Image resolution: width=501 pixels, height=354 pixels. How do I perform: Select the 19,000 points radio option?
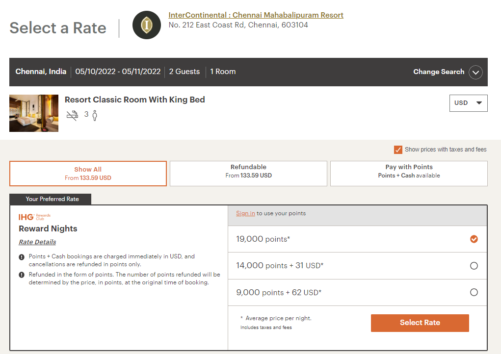474,239
